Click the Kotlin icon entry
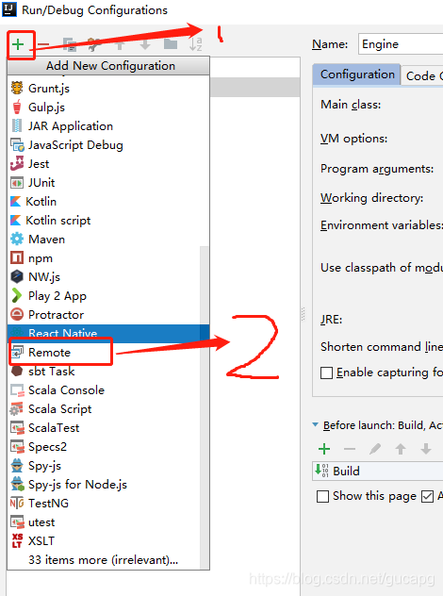 click(16, 202)
